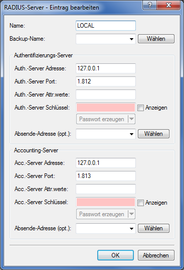This screenshot has height=270, width=184.
Task: Click the Acc.-Server Attr.werte field
Action: 106,189
